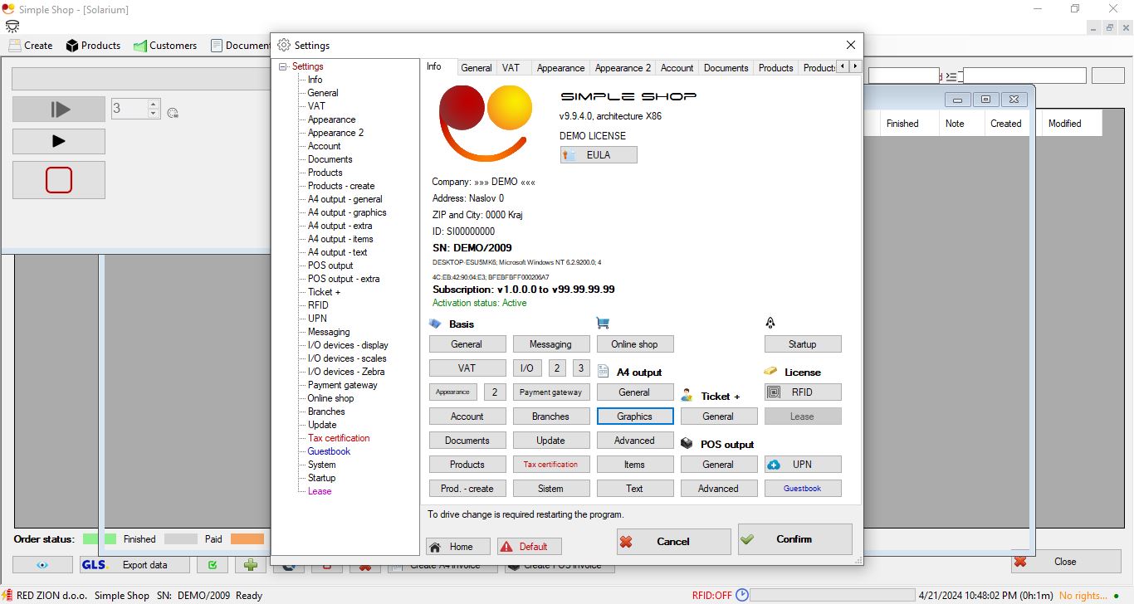1134x604 pixels.
Task: Open the Customers menu in the main toolbar
Action: click(x=165, y=46)
